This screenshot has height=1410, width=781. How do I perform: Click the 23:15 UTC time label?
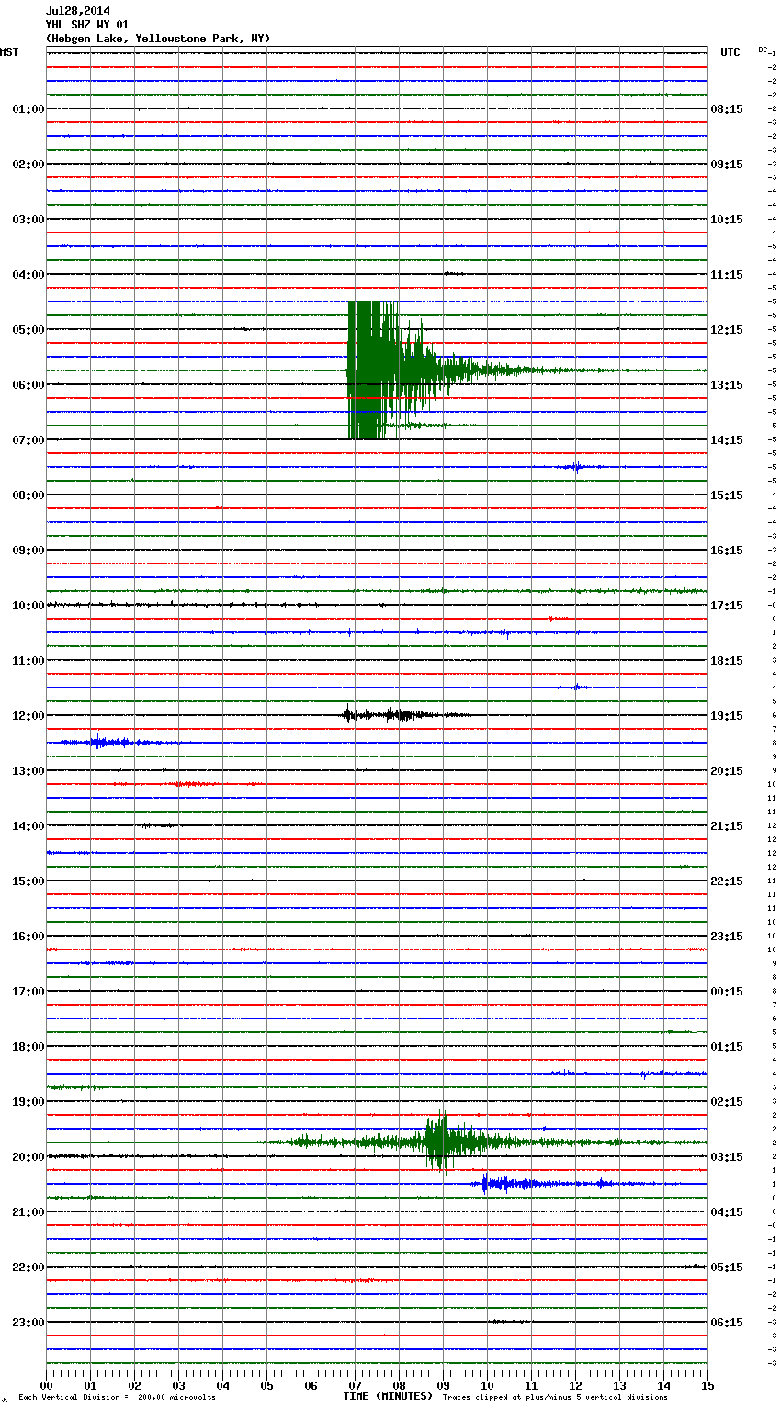tap(727, 937)
